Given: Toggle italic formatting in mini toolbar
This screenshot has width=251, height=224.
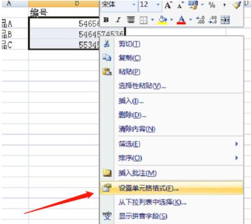Looking at the screenshot, I should point(118,20).
